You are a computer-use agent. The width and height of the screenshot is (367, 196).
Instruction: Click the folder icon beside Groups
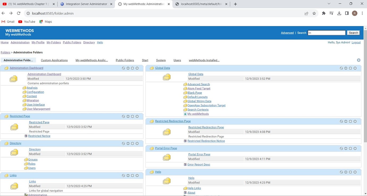(26, 160)
